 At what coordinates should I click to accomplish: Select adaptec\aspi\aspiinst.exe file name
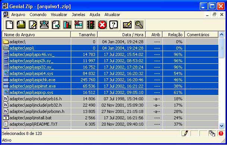click(x=32, y=86)
